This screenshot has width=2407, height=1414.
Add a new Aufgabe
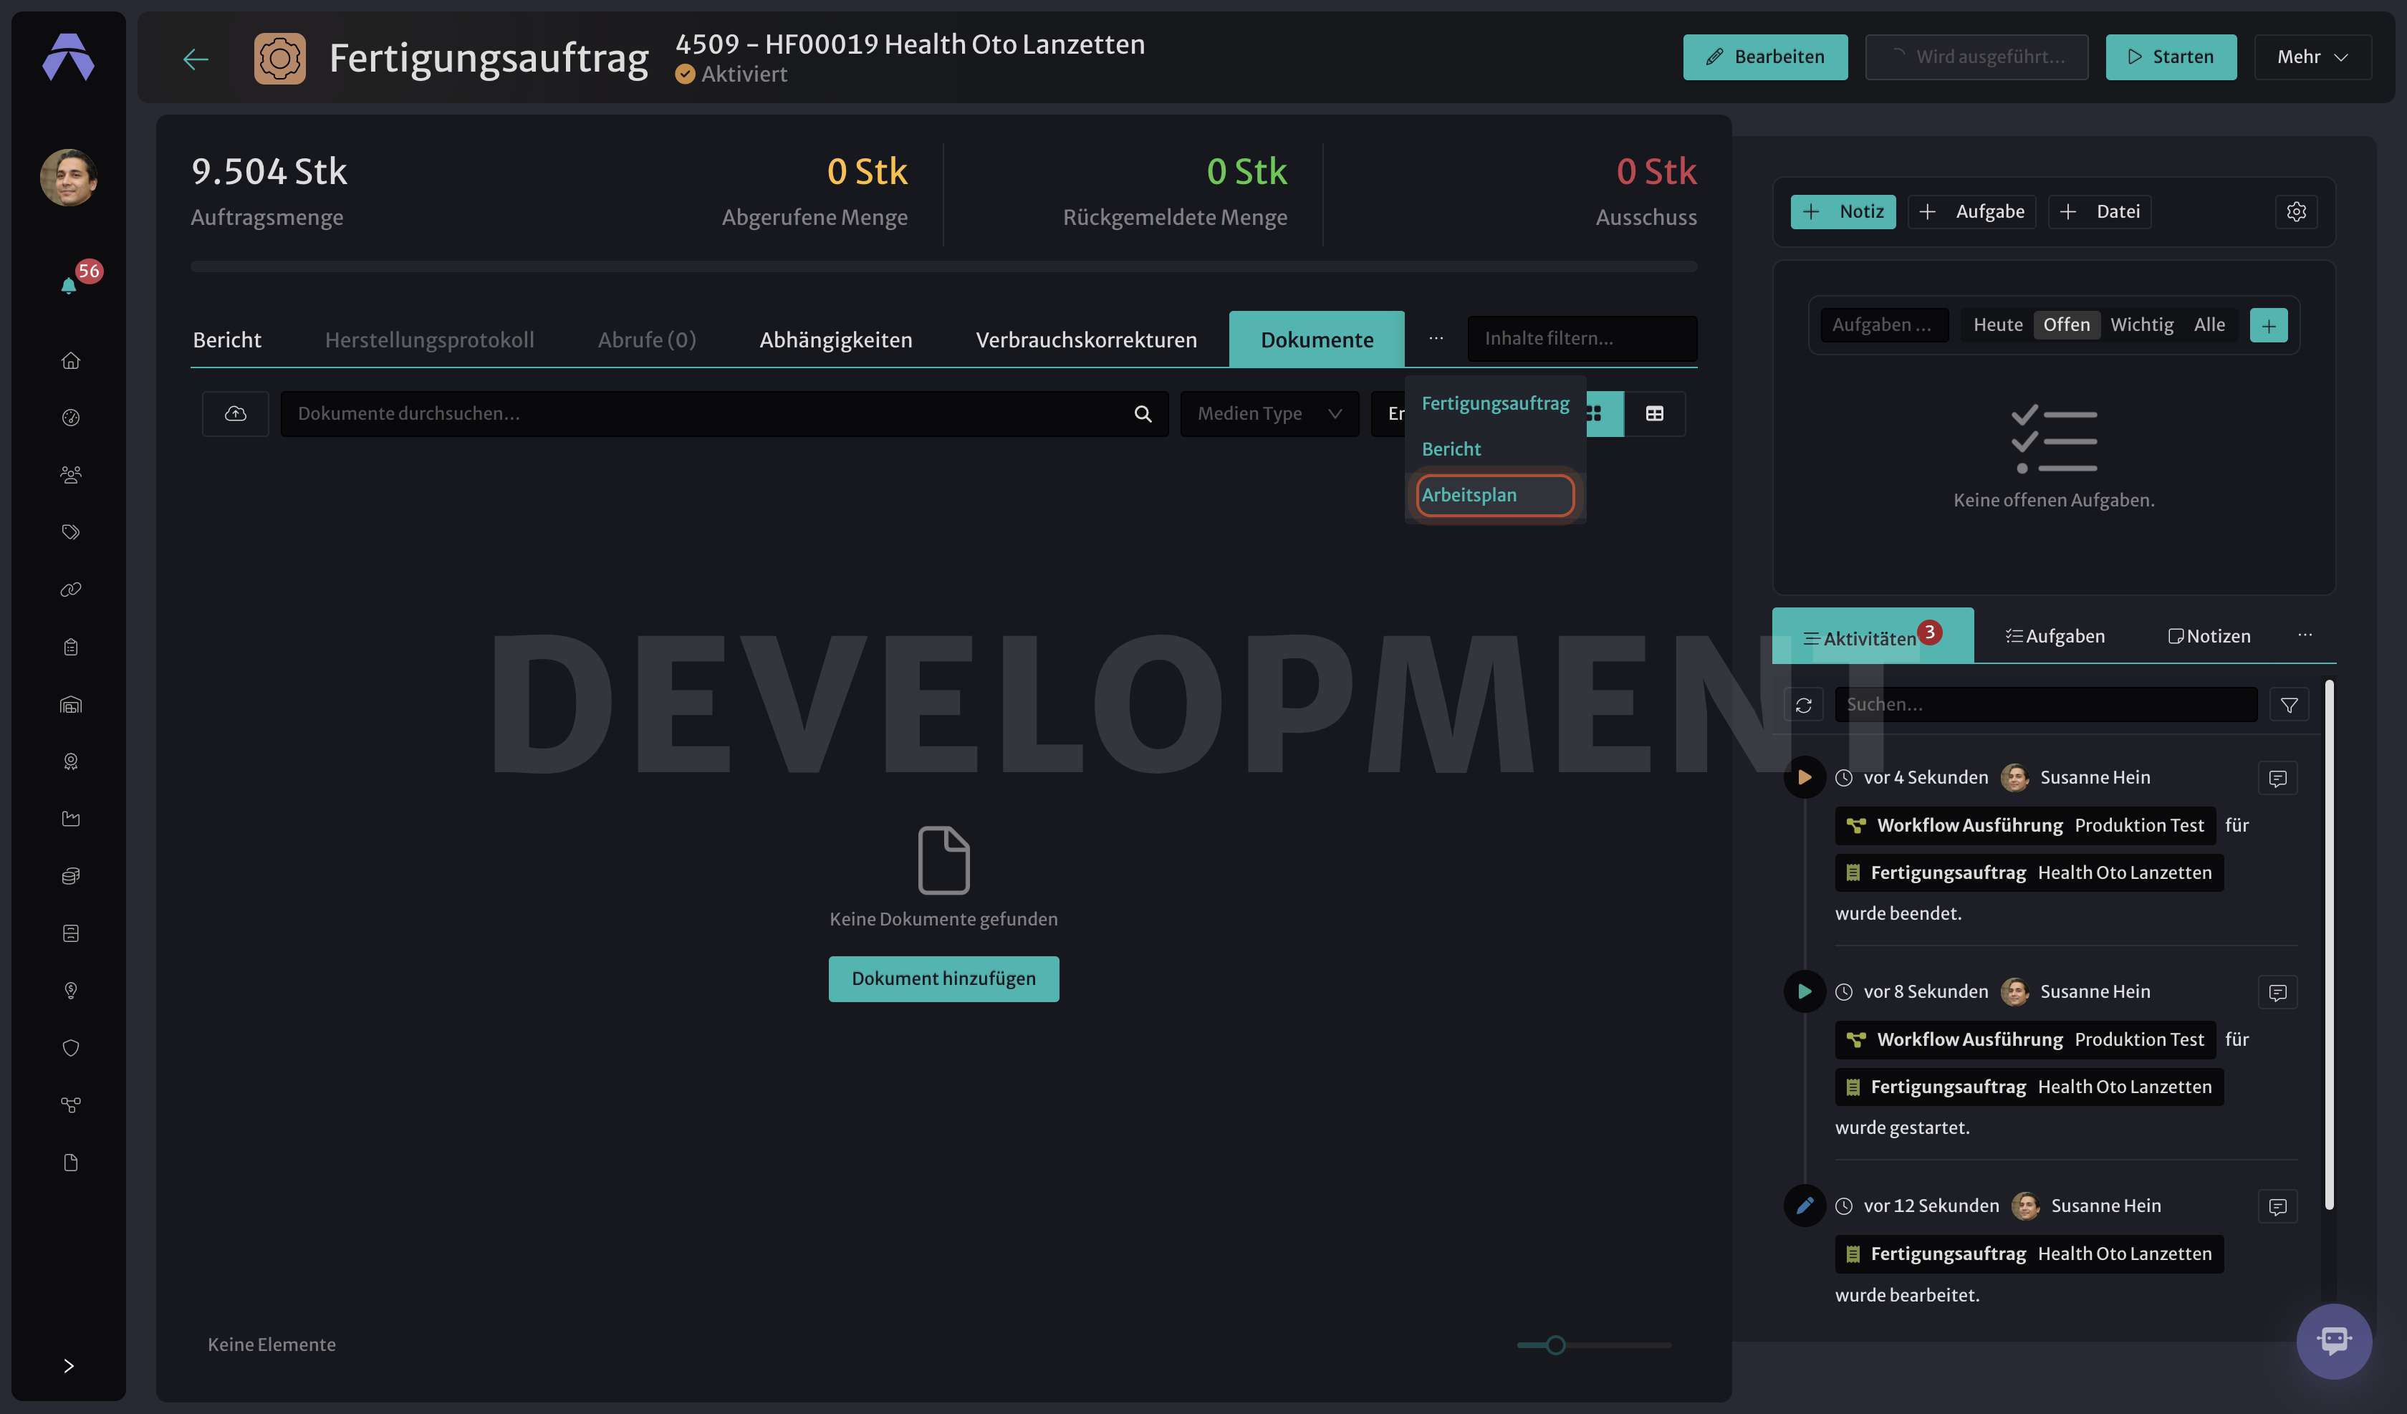pyautogui.click(x=1971, y=211)
